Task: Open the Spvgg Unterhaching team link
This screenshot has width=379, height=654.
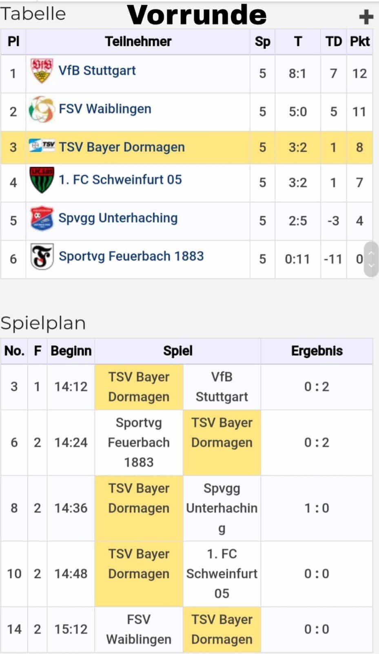Action: pyautogui.click(x=118, y=218)
